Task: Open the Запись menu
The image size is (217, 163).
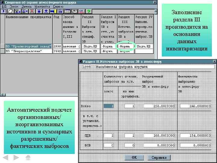Action: tap(27, 7)
